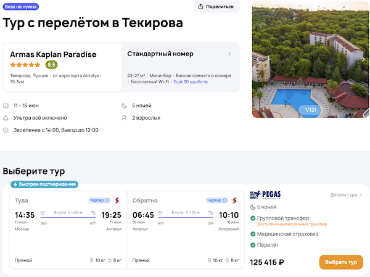Expand Стандартный номер room details chevron
Image resolution: width=370 pixels, height=277 pixels.
click(x=229, y=54)
